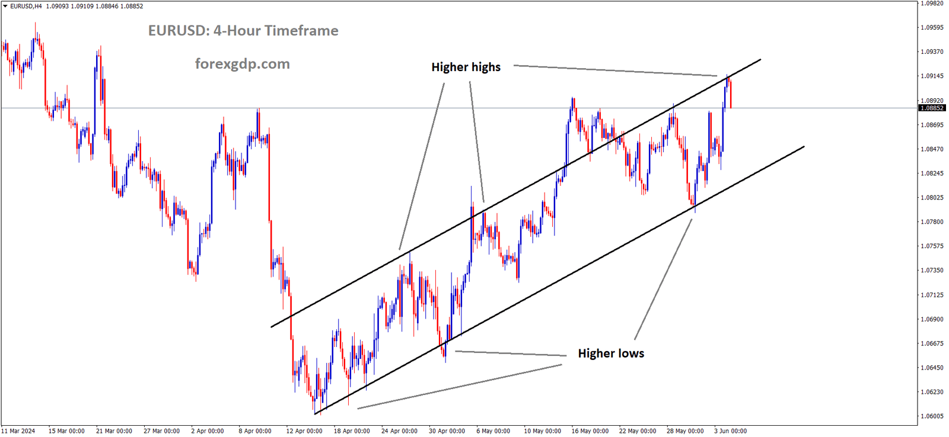
Task: Click the 1.08025 price axis label
Action: click(932, 198)
